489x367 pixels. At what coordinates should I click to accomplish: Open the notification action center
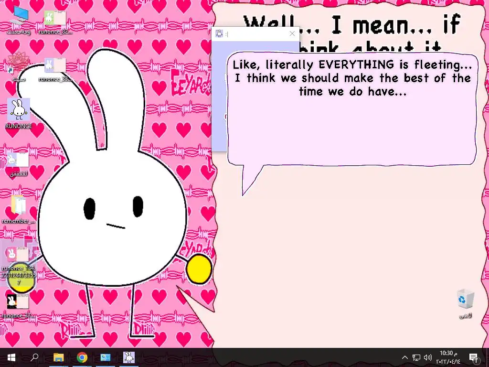point(474,357)
